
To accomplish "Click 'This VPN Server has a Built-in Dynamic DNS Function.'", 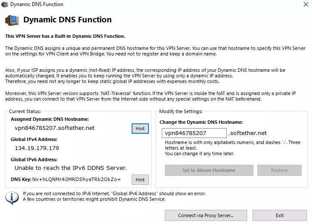I will (x=65, y=36).
